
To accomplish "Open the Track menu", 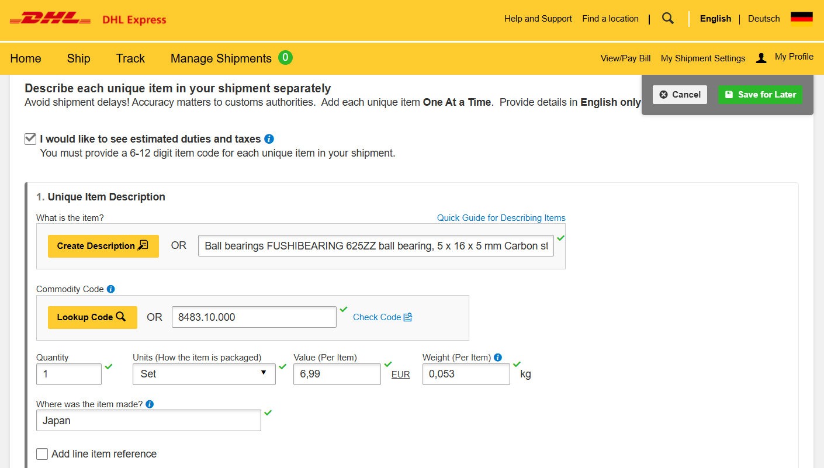I will click(130, 58).
